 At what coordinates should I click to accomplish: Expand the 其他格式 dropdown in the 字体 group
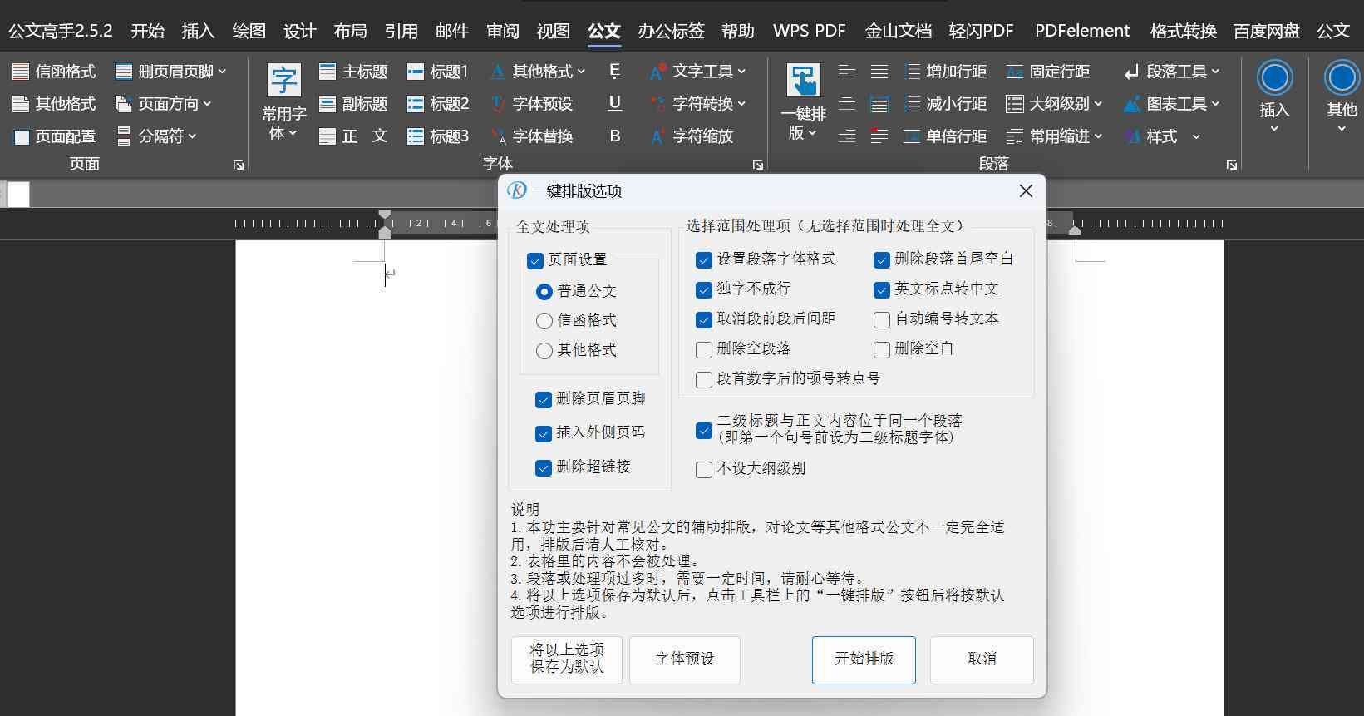click(581, 72)
